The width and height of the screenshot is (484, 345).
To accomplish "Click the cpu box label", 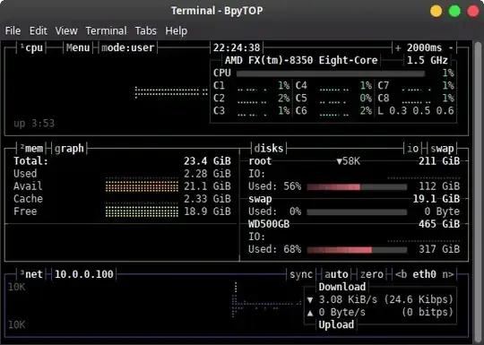I will [31, 47].
